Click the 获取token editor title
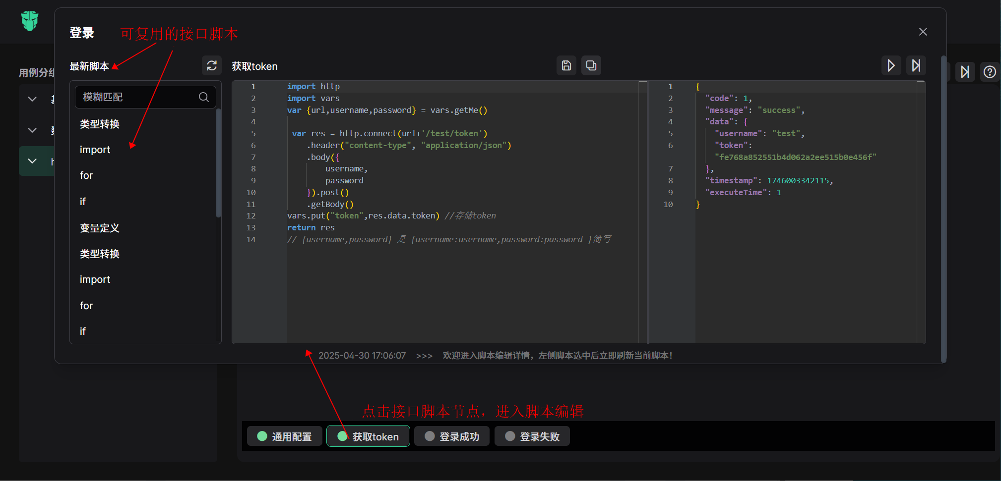1001x481 pixels. [254, 66]
